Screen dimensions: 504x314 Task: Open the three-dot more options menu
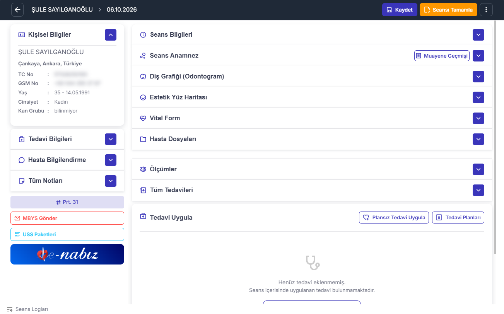(486, 10)
